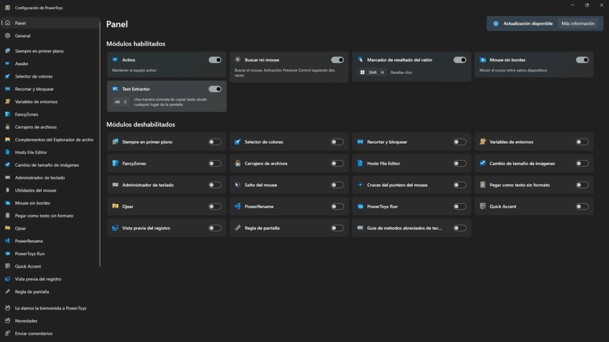Screen dimensions: 609x342
Task: Turn on Regla de pantalla card toggle
Action: coord(337,228)
